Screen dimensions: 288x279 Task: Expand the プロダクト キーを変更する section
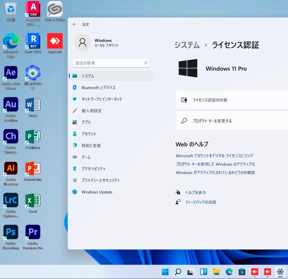pyautogui.click(x=232, y=121)
